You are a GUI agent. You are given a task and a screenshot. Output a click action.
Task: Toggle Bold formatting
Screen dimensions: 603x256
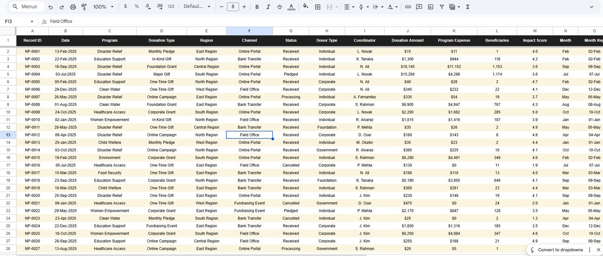pos(257,7)
